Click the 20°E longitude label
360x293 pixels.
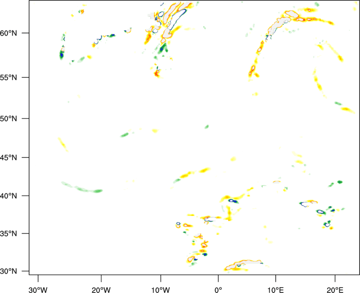click(335, 290)
